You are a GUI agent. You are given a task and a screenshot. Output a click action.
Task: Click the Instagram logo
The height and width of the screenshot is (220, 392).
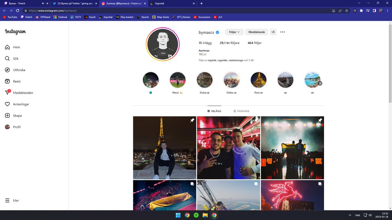15,32
